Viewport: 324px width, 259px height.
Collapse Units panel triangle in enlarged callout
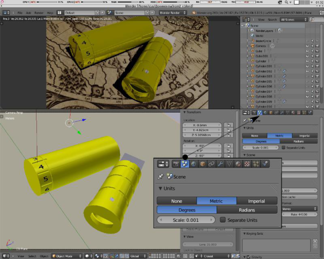coord(160,188)
